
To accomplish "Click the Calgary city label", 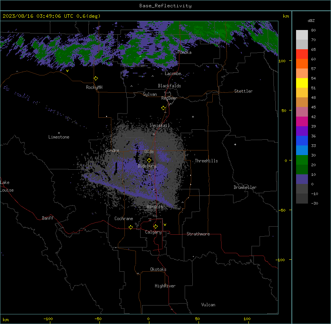I will tap(153, 232).
